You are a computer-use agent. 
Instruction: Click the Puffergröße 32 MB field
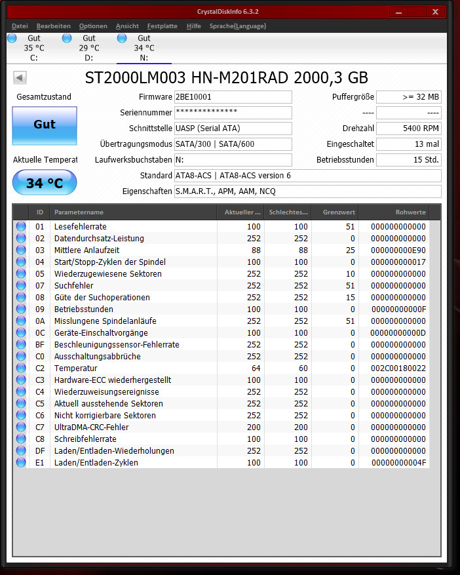click(409, 97)
